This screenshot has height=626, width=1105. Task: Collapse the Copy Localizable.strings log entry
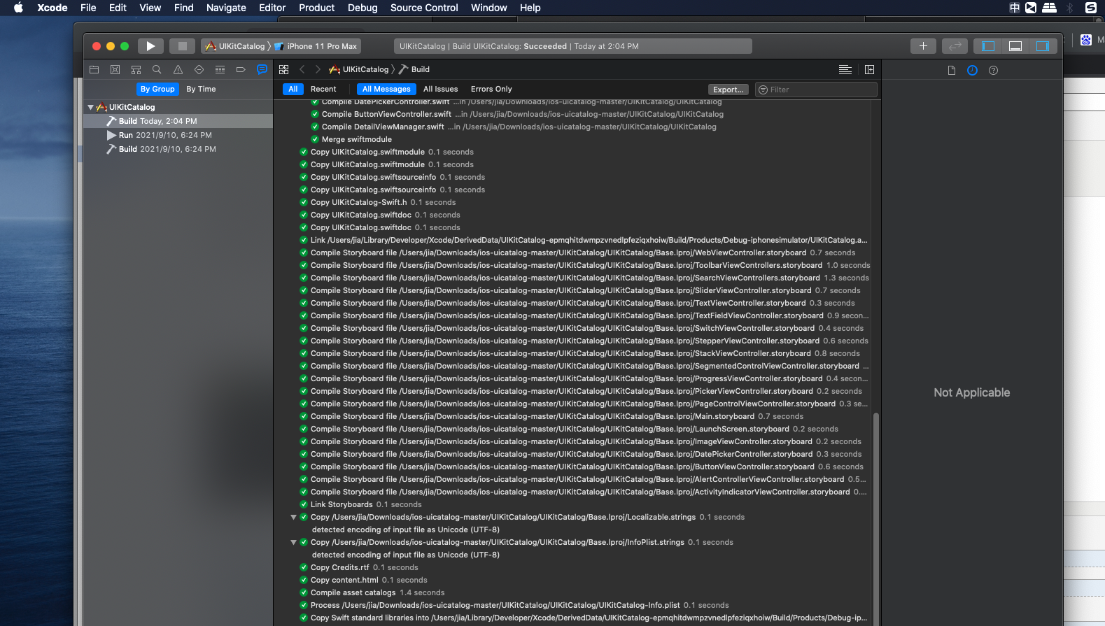[294, 517]
